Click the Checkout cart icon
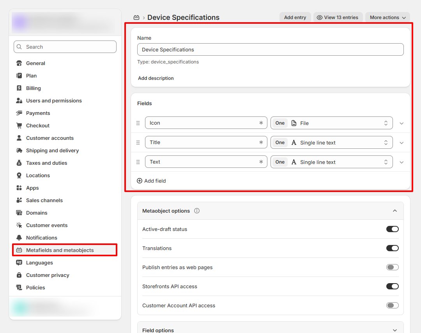 pyautogui.click(x=19, y=125)
